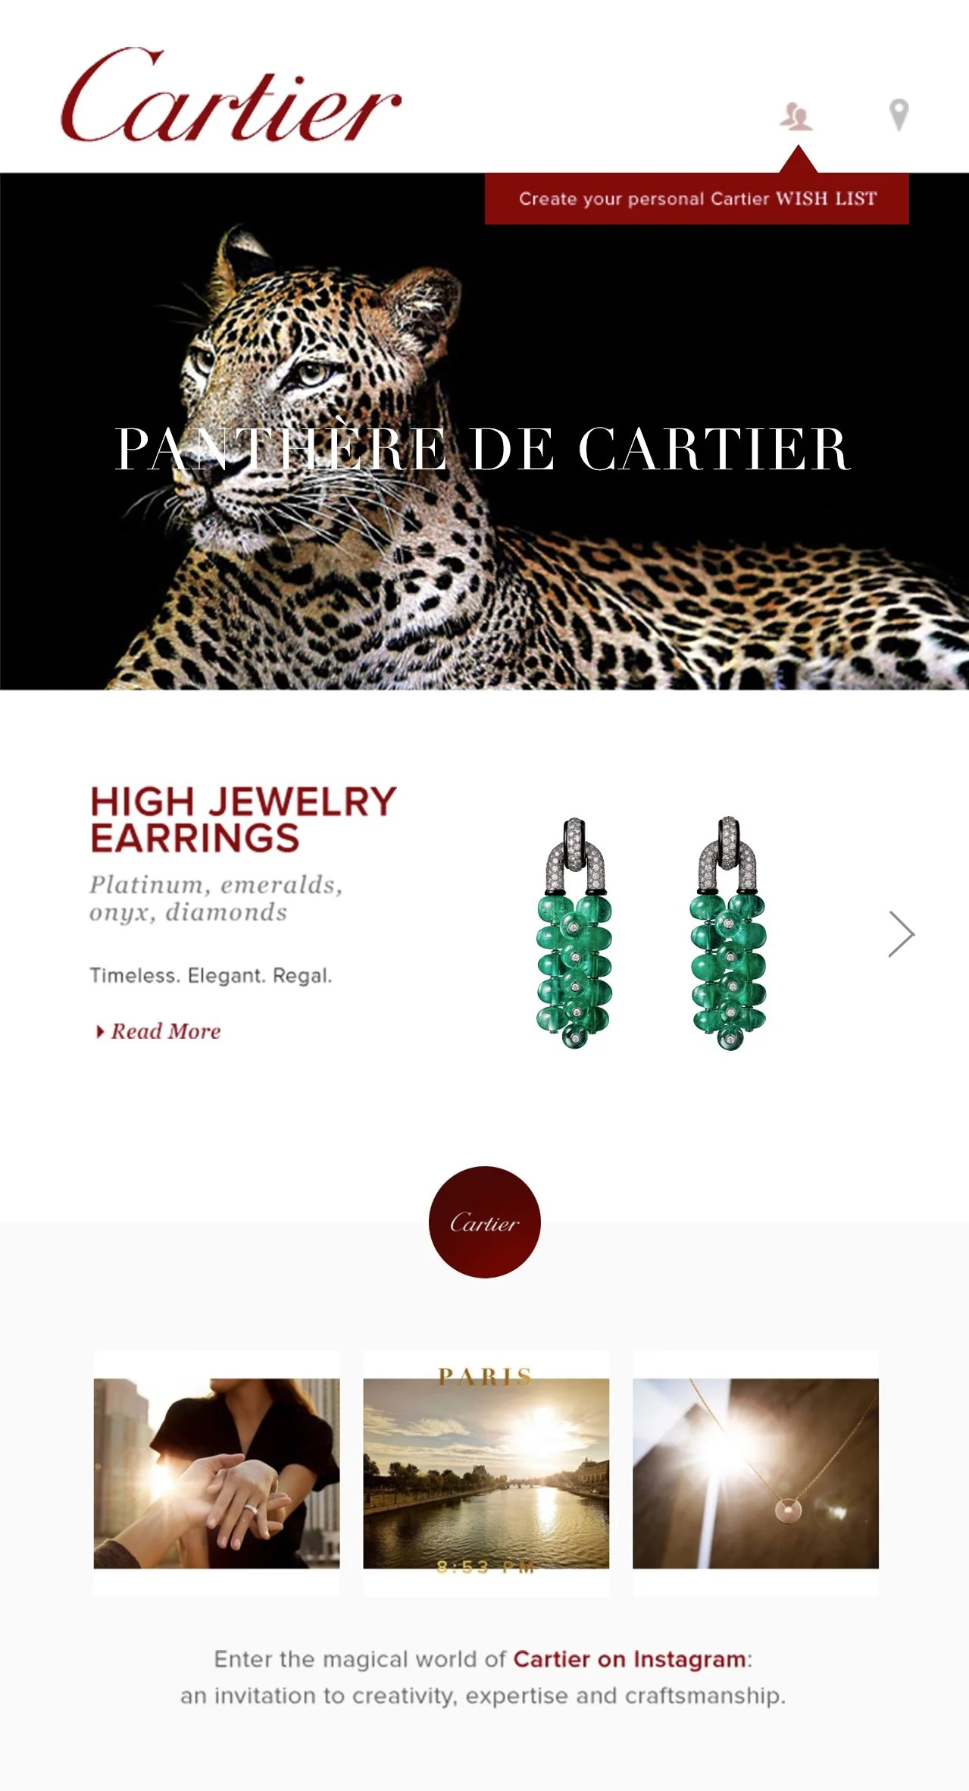Click the Cartier logo in header
969x1791 pixels.
pyautogui.click(x=231, y=96)
